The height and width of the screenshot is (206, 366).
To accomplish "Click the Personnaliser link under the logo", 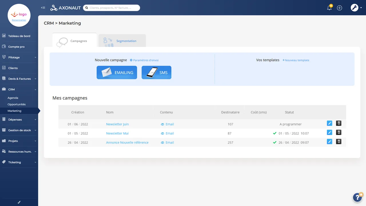I will pyautogui.click(x=19, y=20).
